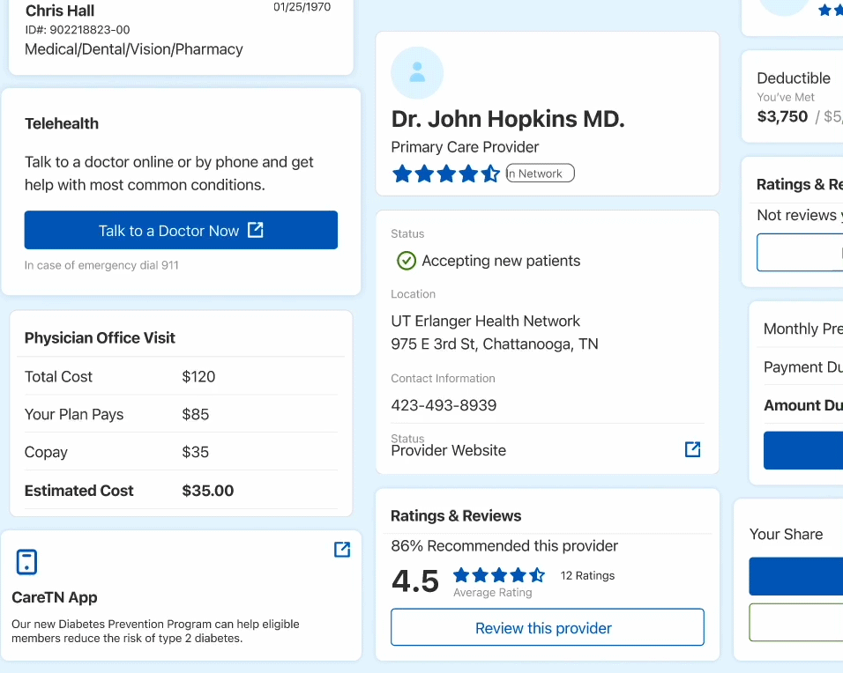Click blue button below Amount Due
843x673 pixels.
pos(802,450)
